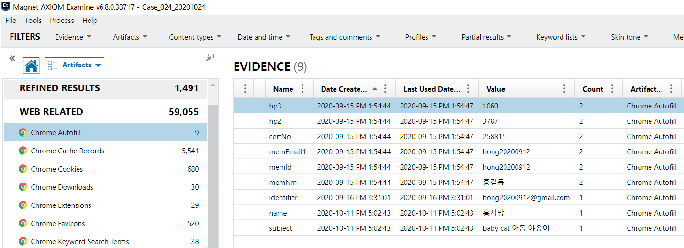Click Chrome icon beside Chrome Autofill

[22, 132]
